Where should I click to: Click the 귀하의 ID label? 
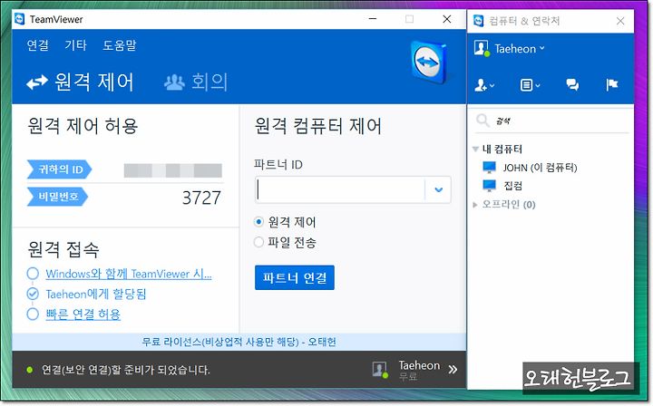pyautogui.click(x=60, y=169)
